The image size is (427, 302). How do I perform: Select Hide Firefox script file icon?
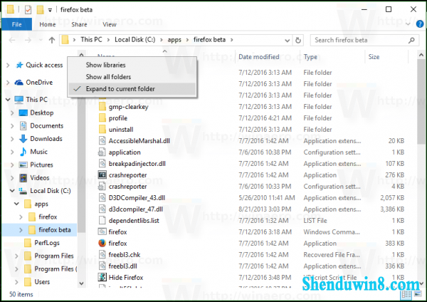pyautogui.click(x=102, y=277)
